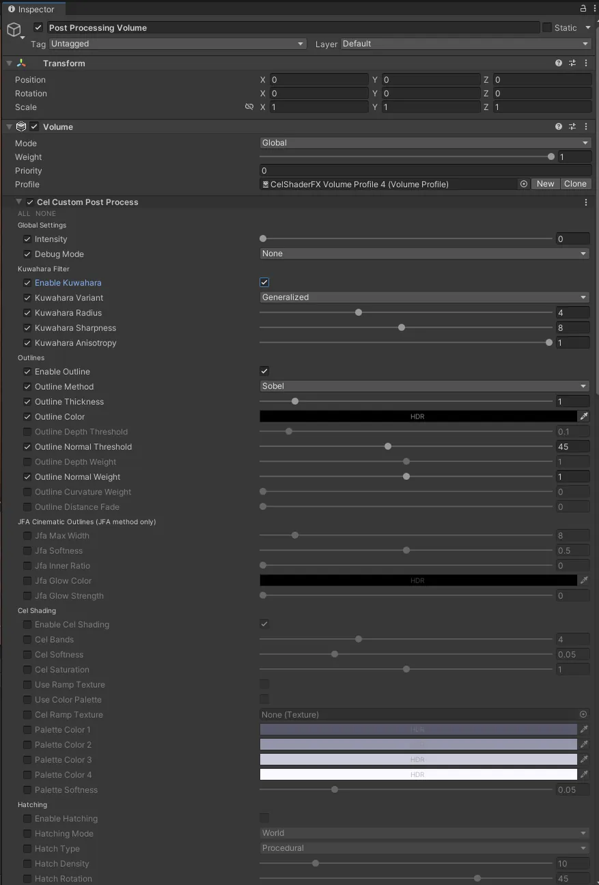599x885 pixels.
Task: Enable the Outline Depth Threshold override checkbox
Action: pyautogui.click(x=27, y=432)
